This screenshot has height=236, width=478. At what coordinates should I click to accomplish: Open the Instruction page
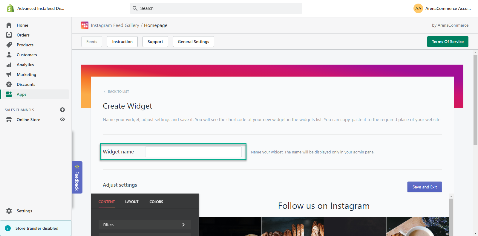coord(122,42)
